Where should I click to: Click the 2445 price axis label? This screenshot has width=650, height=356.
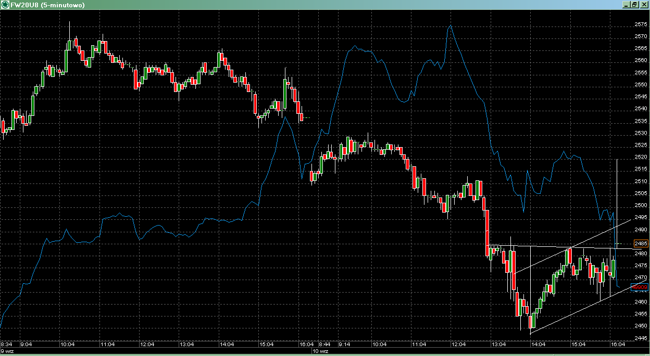click(641, 338)
